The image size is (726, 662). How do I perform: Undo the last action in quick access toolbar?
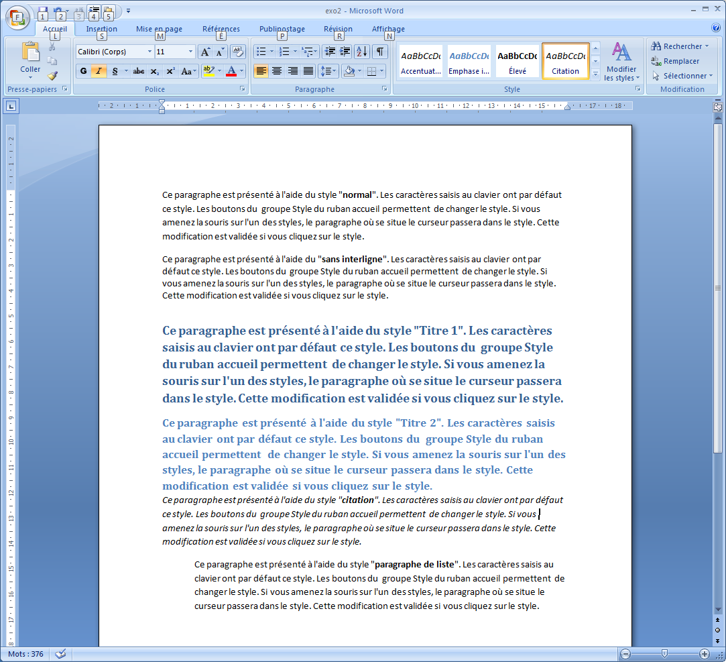point(58,10)
